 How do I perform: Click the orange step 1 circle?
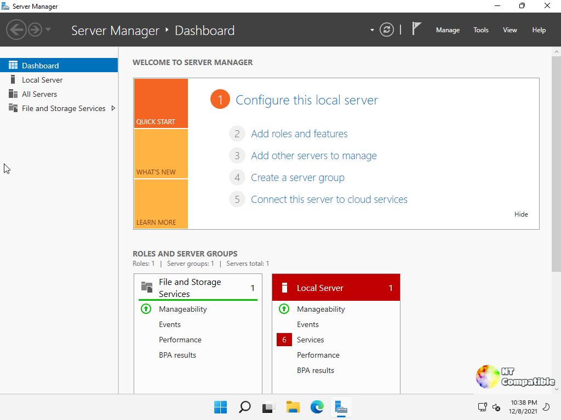point(220,100)
